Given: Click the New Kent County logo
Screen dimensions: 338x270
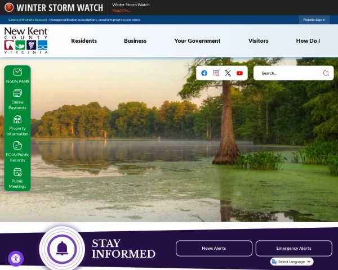Looking at the screenshot, I should tap(26, 40).
